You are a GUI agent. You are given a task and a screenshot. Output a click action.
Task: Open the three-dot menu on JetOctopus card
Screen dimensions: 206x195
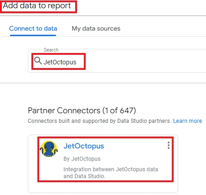[169, 145]
